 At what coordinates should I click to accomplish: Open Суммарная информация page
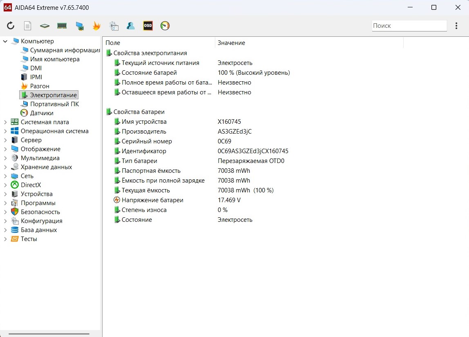coord(65,50)
